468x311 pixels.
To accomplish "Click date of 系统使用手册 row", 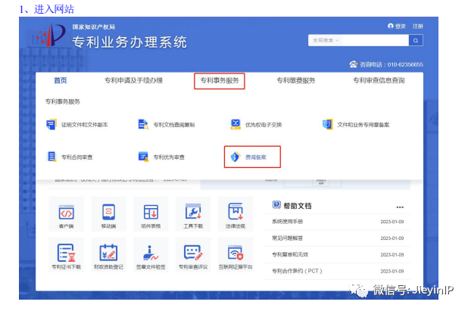I will (392, 222).
